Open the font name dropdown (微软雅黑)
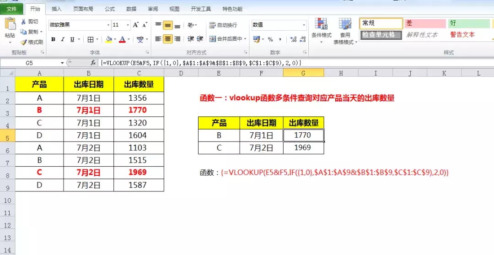494x255 pixels. click(108, 25)
